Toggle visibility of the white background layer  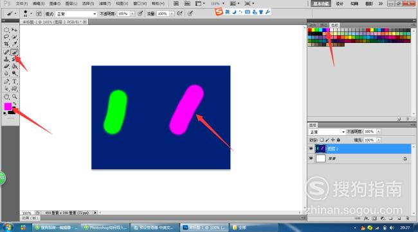(x=311, y=158)
